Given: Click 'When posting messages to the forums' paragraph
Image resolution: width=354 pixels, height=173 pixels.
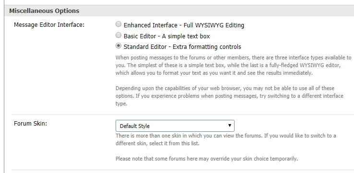Looking at the screenshot, I should point(234,65).
